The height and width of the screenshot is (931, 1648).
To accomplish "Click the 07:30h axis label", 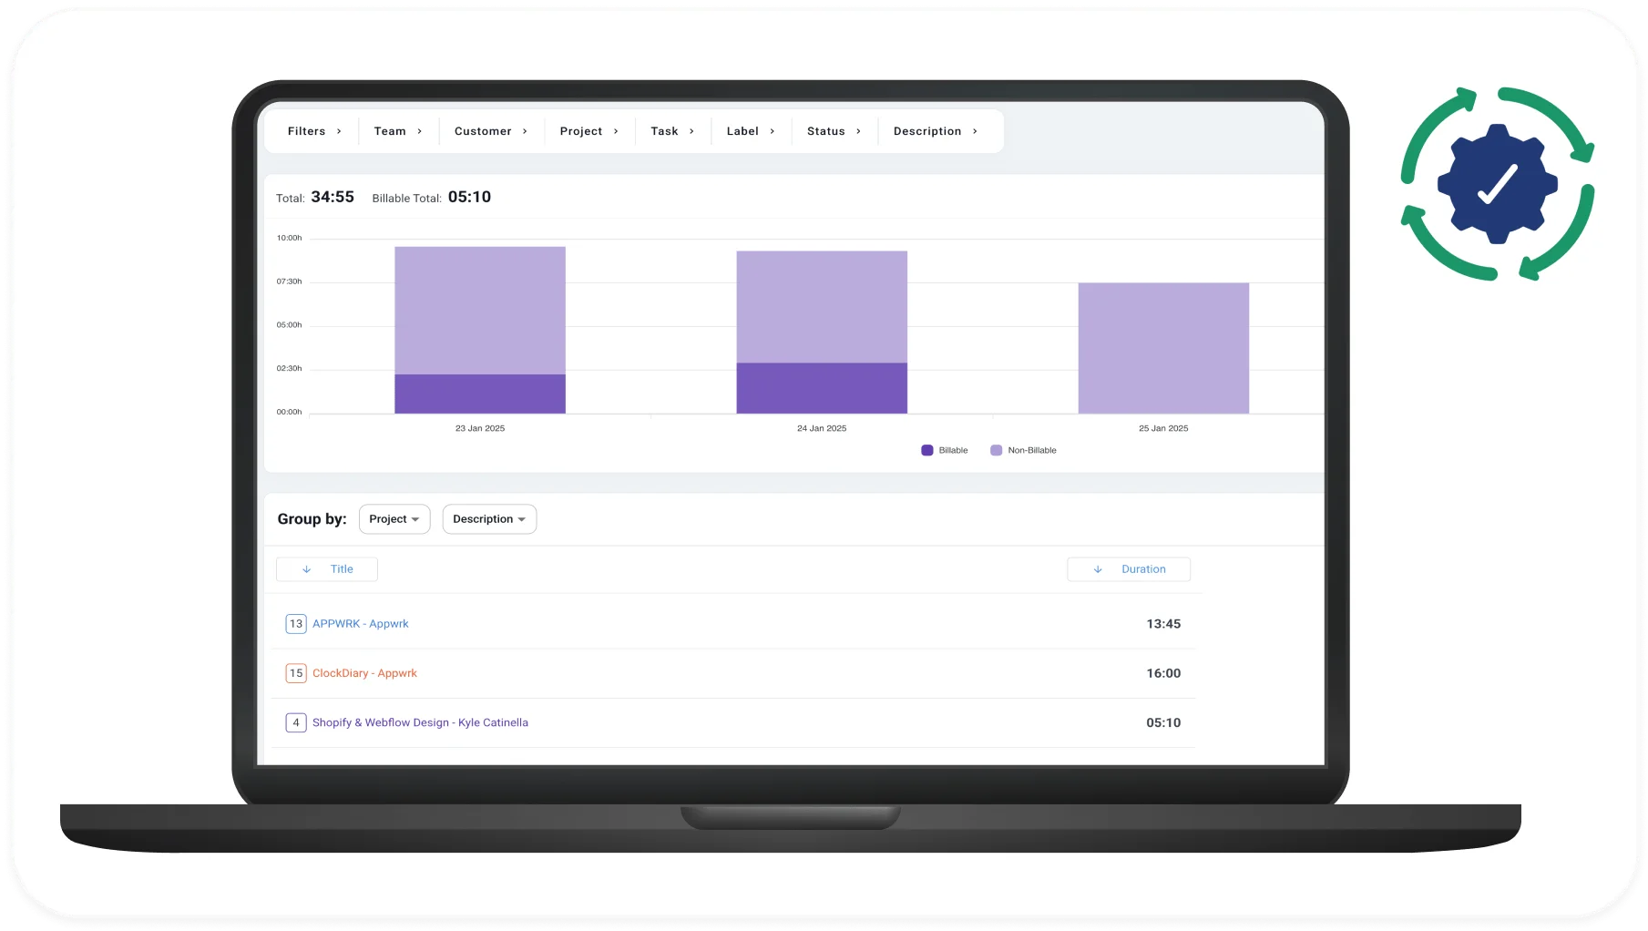I will pos(290,281).
